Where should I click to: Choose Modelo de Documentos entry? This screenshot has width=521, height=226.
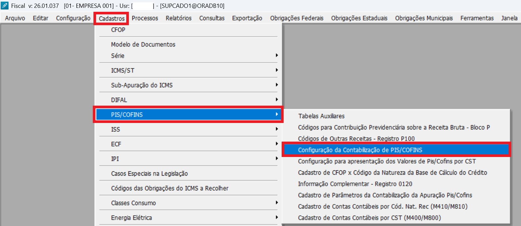point(188,44)
